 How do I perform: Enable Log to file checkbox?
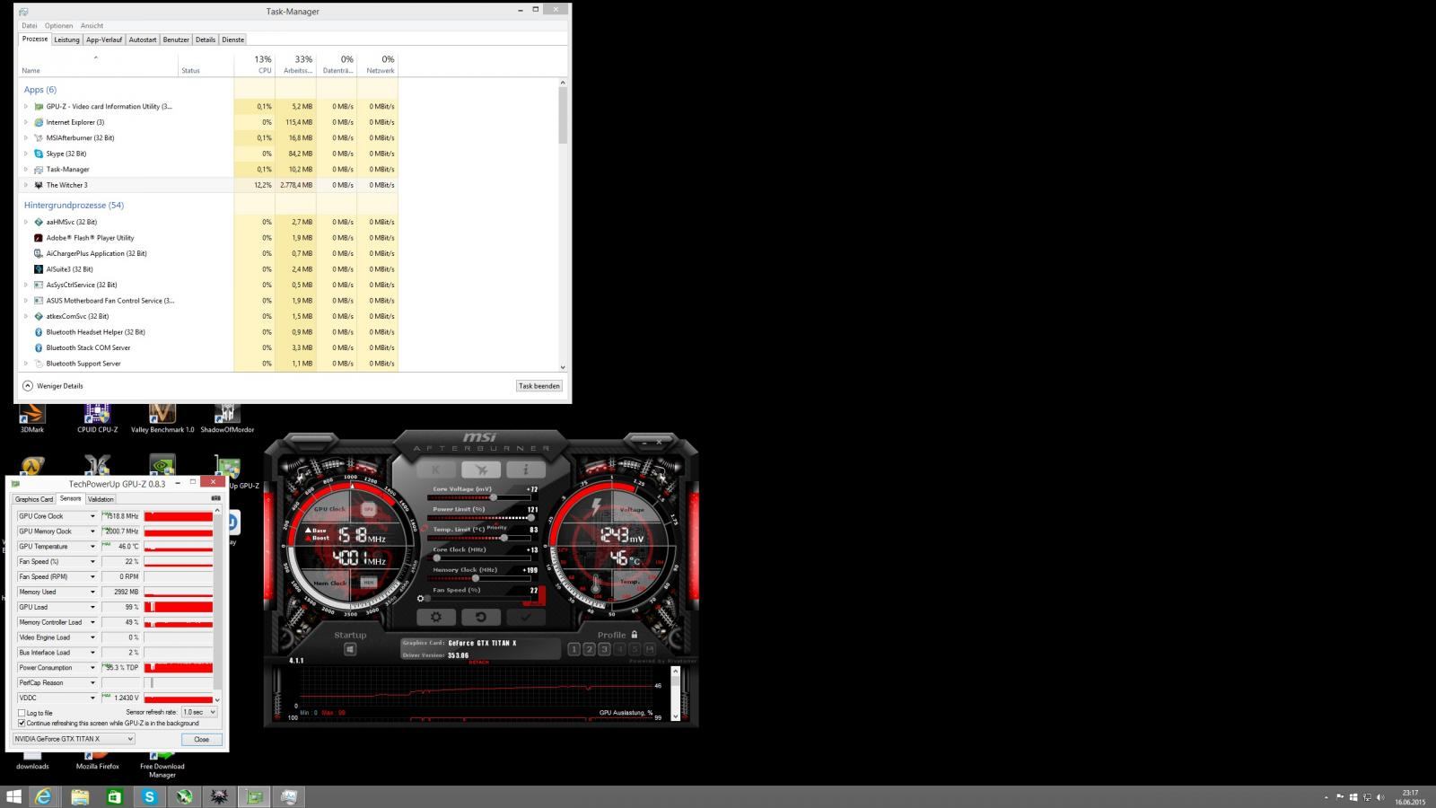pos(22,713)
